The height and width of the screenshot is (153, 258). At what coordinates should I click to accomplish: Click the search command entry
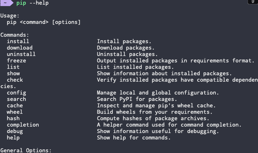[x=16, y=99]
